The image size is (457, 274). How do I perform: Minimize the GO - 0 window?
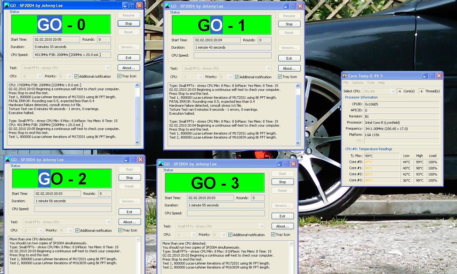click(x=125, y=6)
